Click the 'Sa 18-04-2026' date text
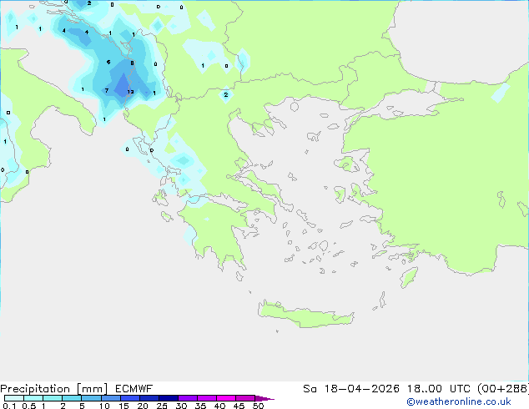 click(351, 389)
